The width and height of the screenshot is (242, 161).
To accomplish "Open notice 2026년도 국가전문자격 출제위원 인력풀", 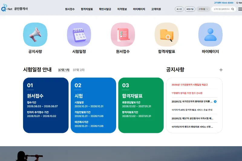I will click(x=192, y=101).
